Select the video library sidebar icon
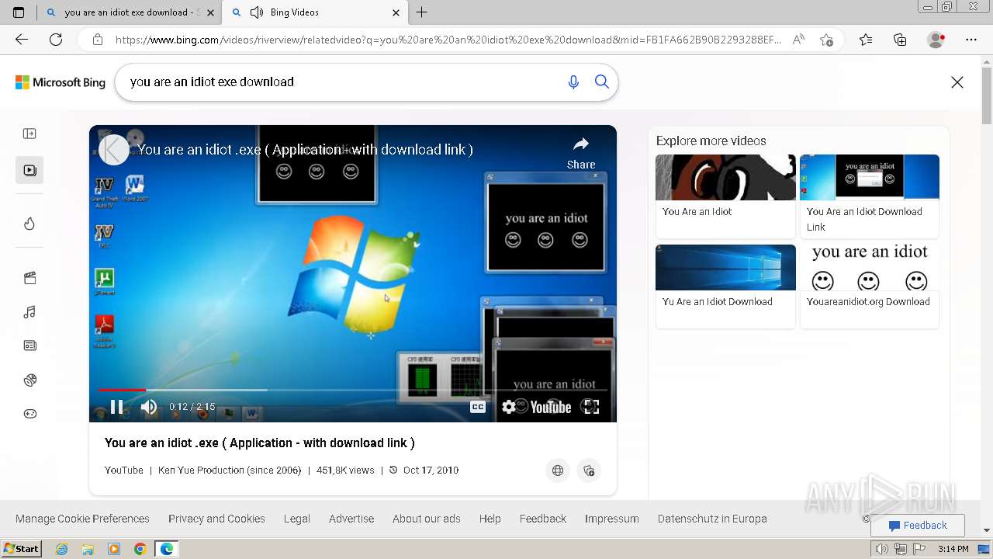The image size is (993, 559). [x=29, y=170]
